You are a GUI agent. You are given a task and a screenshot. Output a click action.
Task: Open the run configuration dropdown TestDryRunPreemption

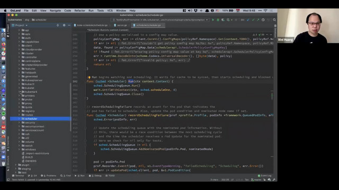coord(160,20)
